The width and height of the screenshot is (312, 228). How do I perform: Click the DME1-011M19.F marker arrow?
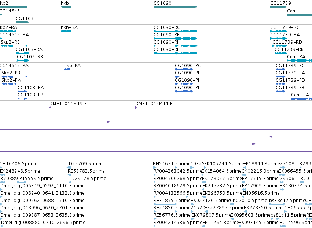(x=50, y=107)
